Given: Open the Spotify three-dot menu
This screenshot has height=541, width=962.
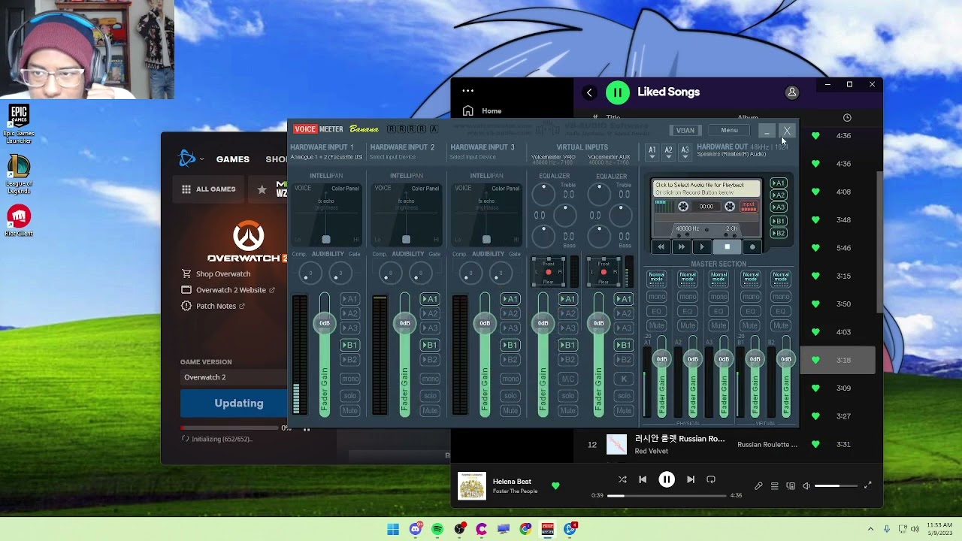Looking at the screenshot, I should tap(468, 91).
